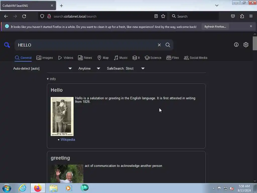Open the SearXNG about info icon
The image size is (257, 193).
(x=236, y=45)
